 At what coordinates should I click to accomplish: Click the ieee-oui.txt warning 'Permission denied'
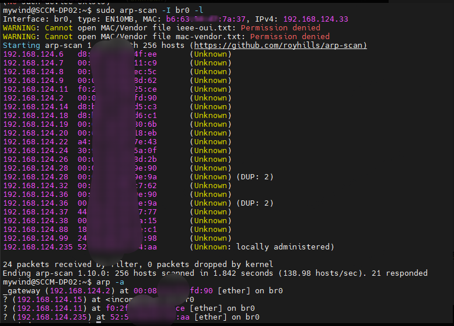pos(281,28)
